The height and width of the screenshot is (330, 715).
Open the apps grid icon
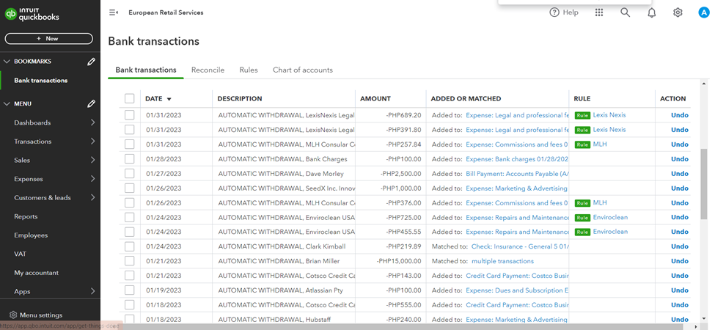click(x=599, y=12)
